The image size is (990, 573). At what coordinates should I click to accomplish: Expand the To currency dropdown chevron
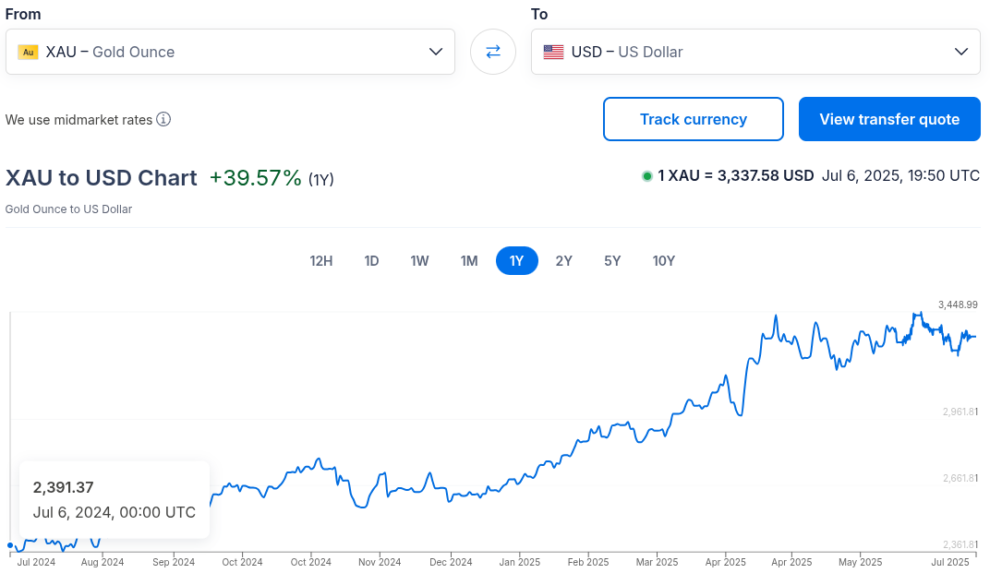pos(961,52)
